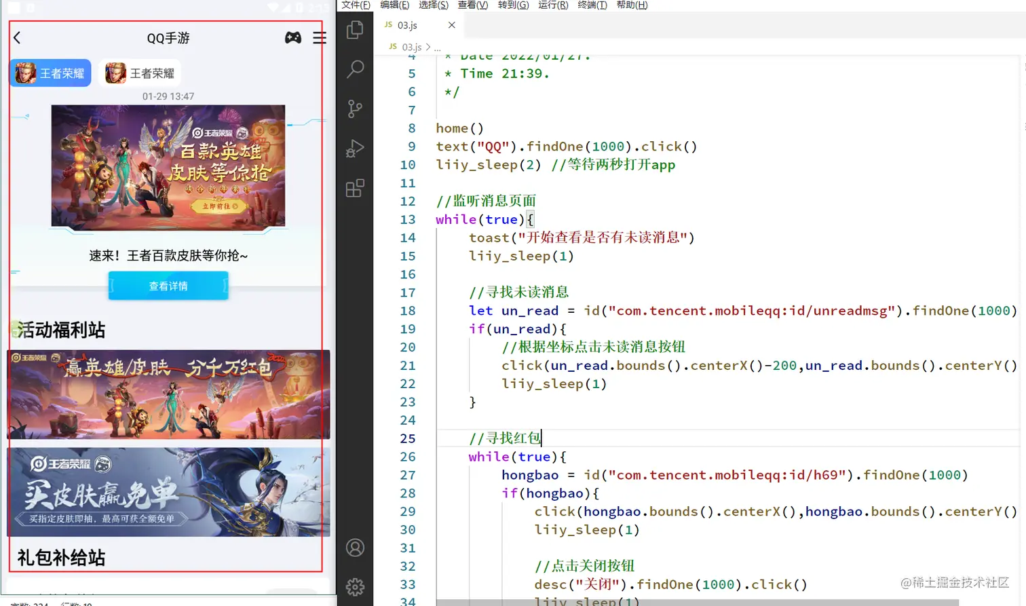Screen dimensions: 1026x606
Task: Select the white unselected 王者荣耀 tab
Action: click(x=140, y=73)
